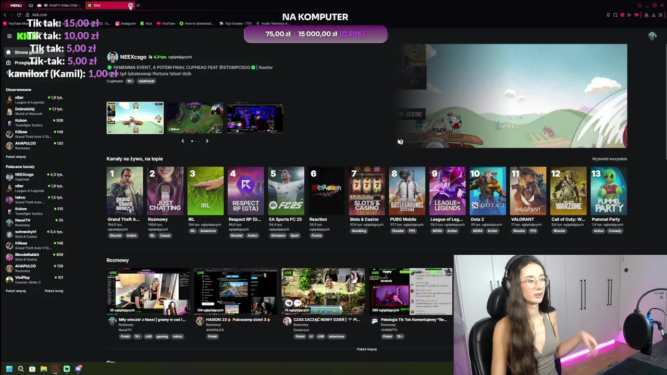The height and width of the screenshot is (375, 667).
Task: Open the Top Emotes - 7TV bookmark
Action: tap(236, 23)
